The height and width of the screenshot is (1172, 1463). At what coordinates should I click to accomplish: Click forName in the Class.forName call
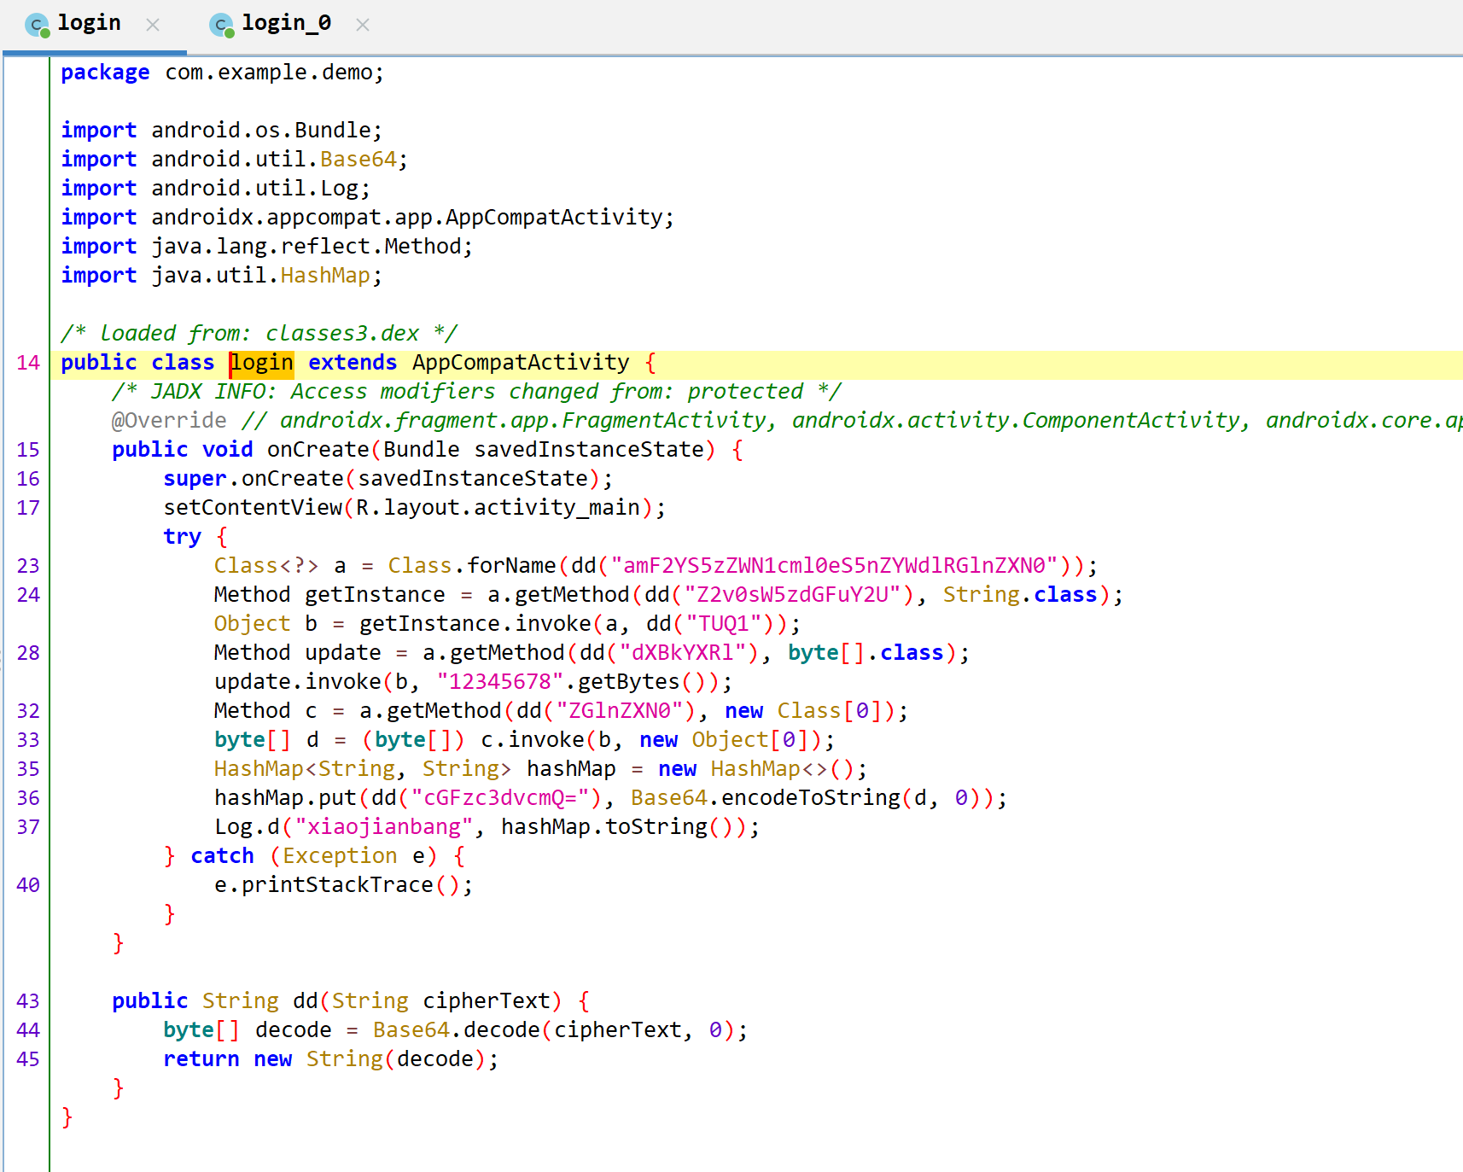(x=511, y=566)
